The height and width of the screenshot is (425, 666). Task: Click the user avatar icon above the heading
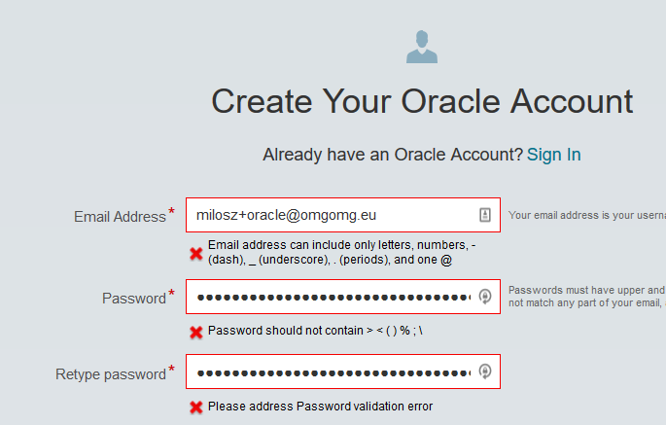coord(422,47)
